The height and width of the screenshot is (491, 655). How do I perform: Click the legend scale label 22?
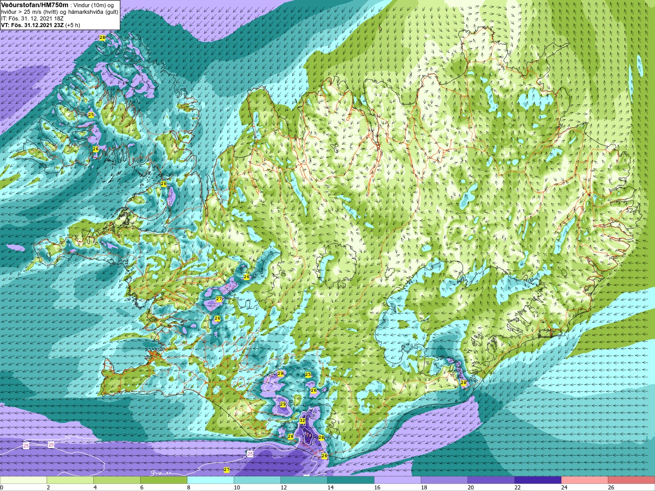click(518, 488)
